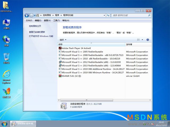Select Adobe Flash Player 34 ActiveX icon
This screenshot has width=170, height=127.
pyautogui.click(x=60, y=48)
